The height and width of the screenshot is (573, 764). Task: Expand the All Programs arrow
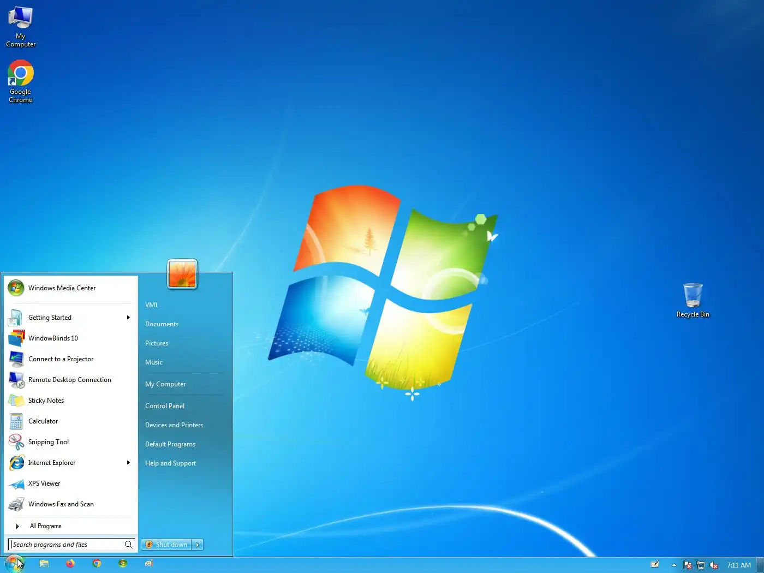tap(17, 526)
